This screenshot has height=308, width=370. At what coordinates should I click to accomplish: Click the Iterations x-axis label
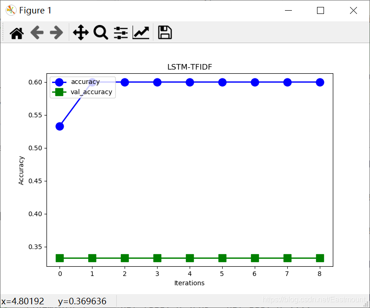pyautogui.click(x=189, y=283)
